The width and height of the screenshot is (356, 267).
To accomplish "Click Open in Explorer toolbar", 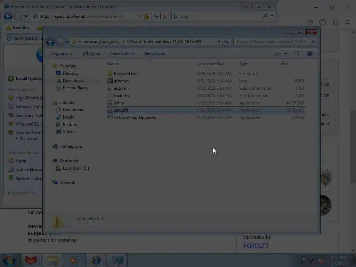I will (92, 54).
